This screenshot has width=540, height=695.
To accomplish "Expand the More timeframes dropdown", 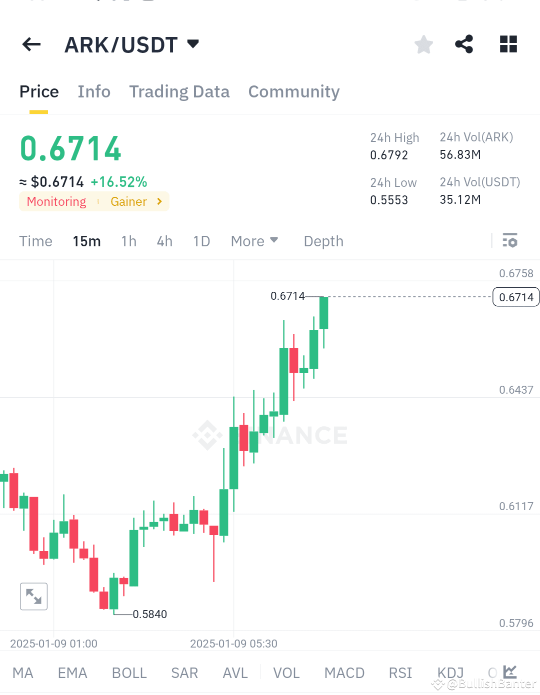I will tap(254, 241).
